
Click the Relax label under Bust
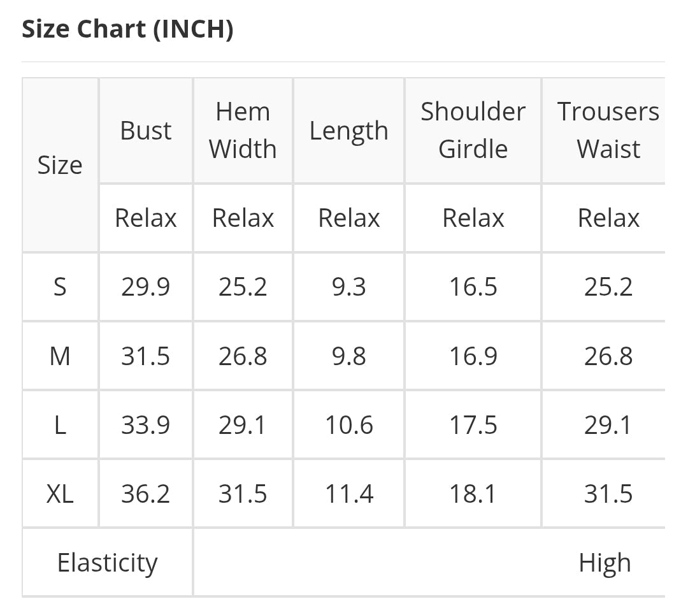146,219
